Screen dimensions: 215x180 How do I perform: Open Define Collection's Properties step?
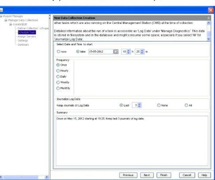(x=33, y=28)
